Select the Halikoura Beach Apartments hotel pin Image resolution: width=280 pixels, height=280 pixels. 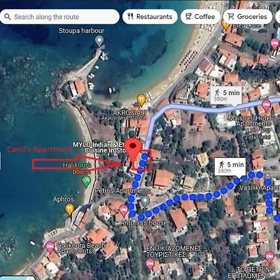(x=50, y=248)
